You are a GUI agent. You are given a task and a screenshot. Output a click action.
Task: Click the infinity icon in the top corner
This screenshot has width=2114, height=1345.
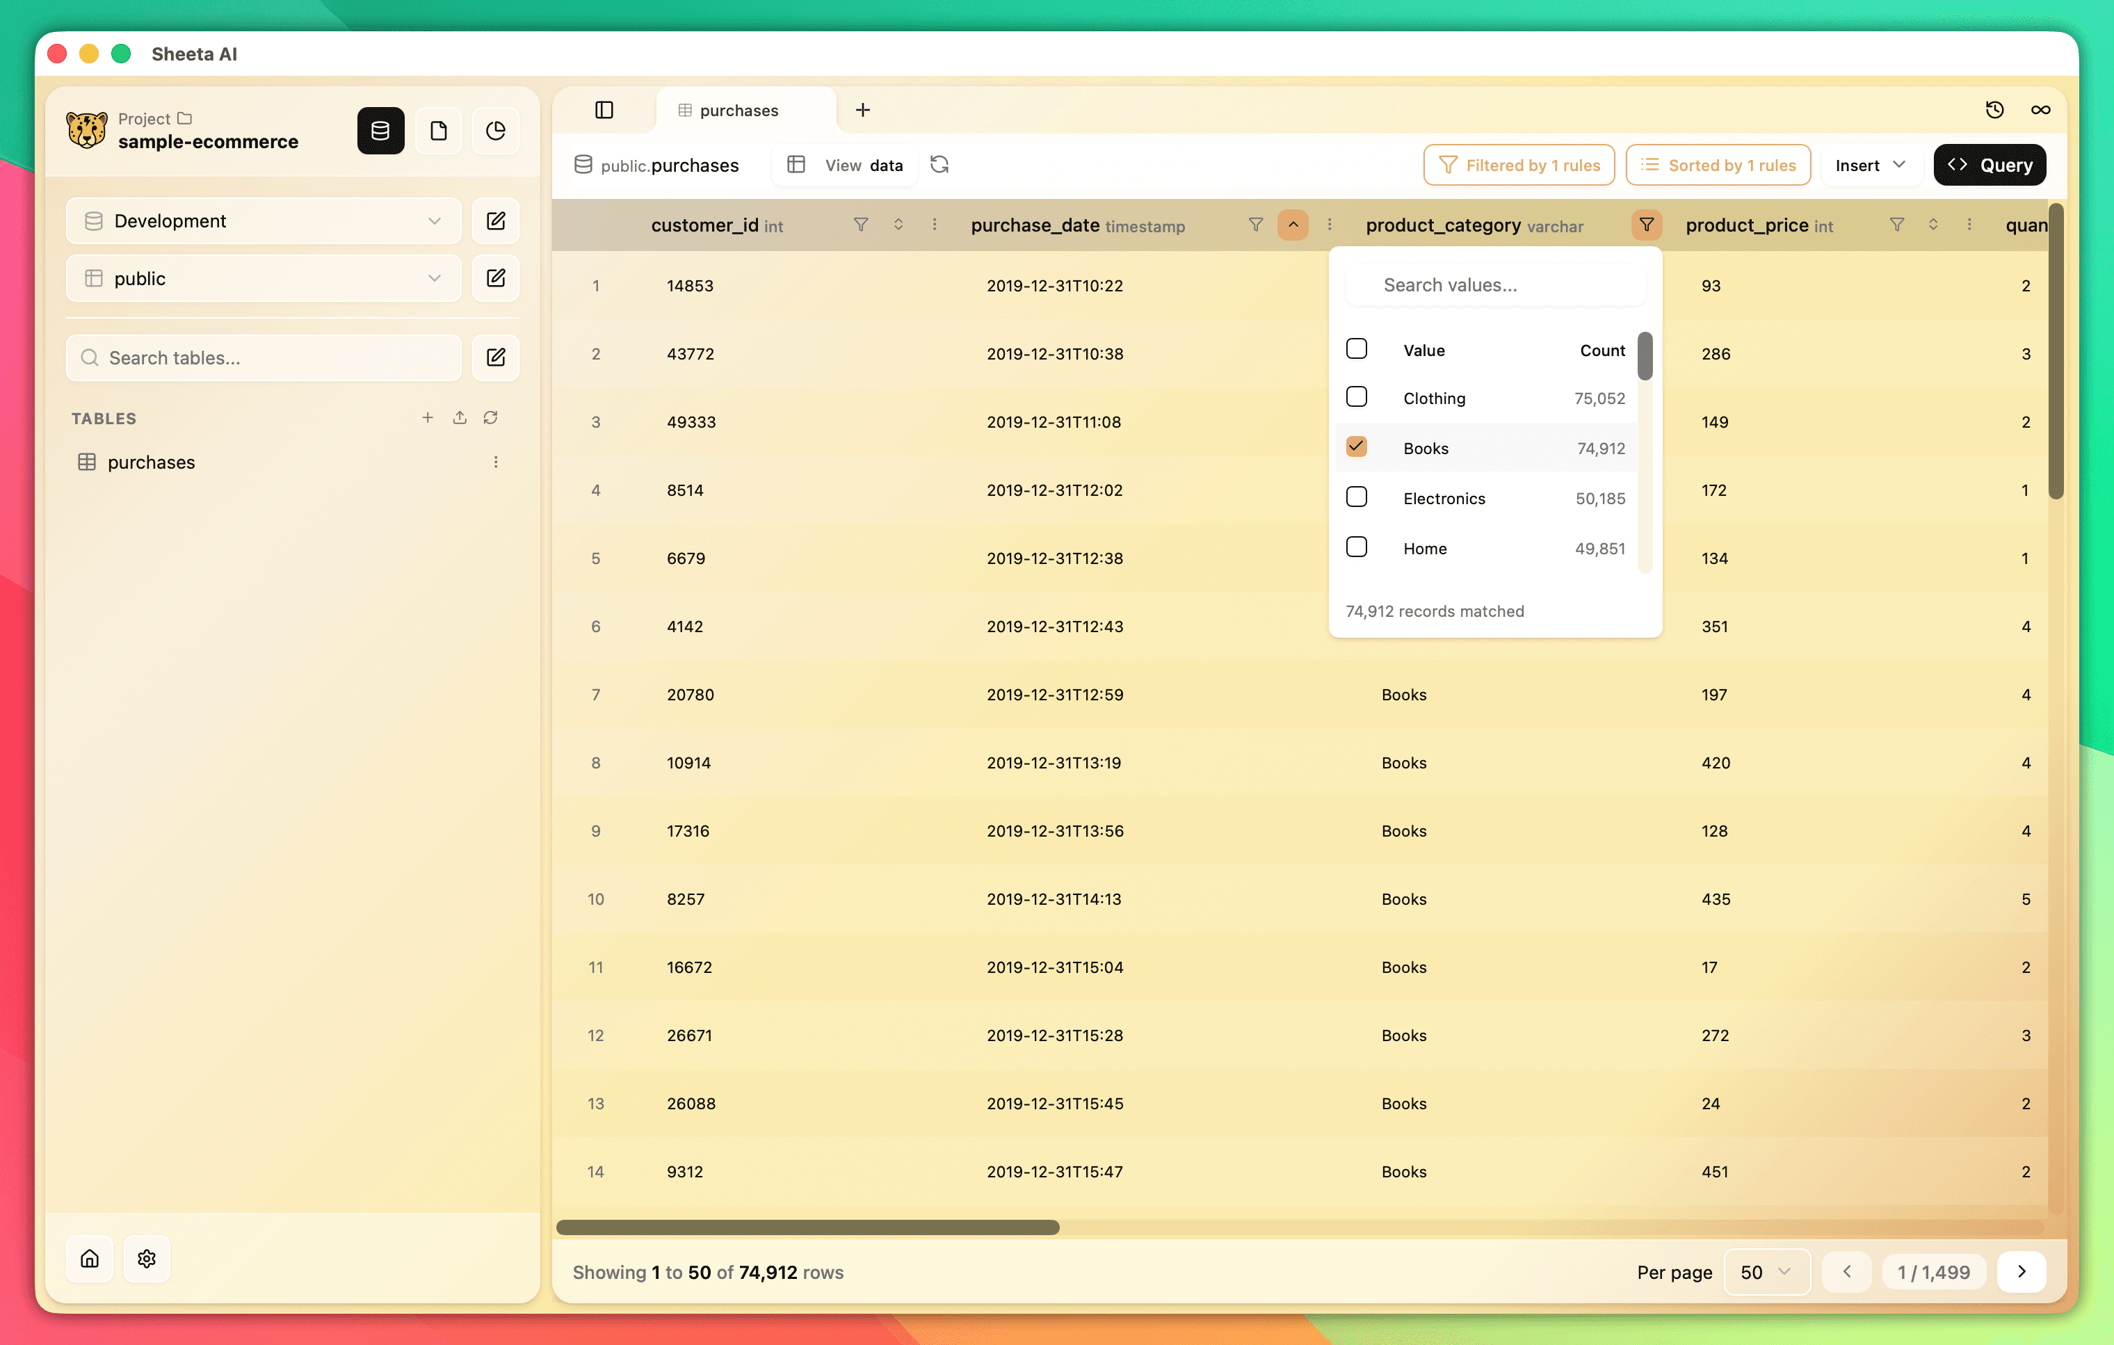[x=2041, y=110]
